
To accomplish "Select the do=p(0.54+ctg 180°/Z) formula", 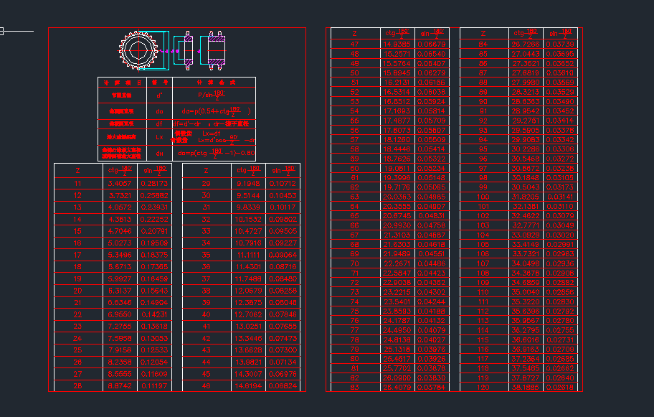I will (x=213, y=111).
